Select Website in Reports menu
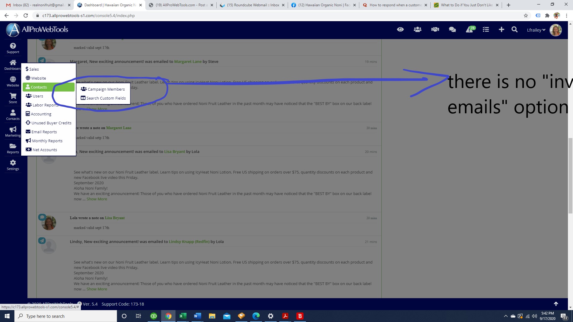573x322 pixels. point(49,78)
